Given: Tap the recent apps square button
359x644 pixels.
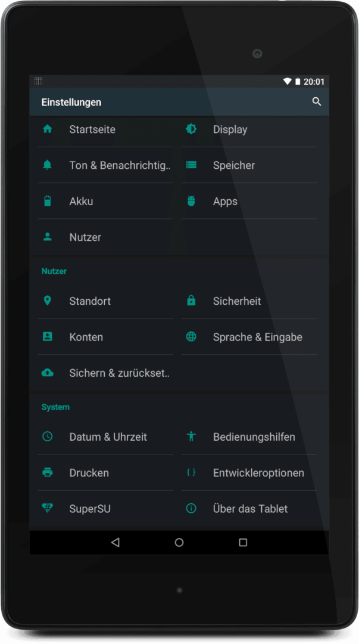Looking at the screenshot, I should coord(243,542).
